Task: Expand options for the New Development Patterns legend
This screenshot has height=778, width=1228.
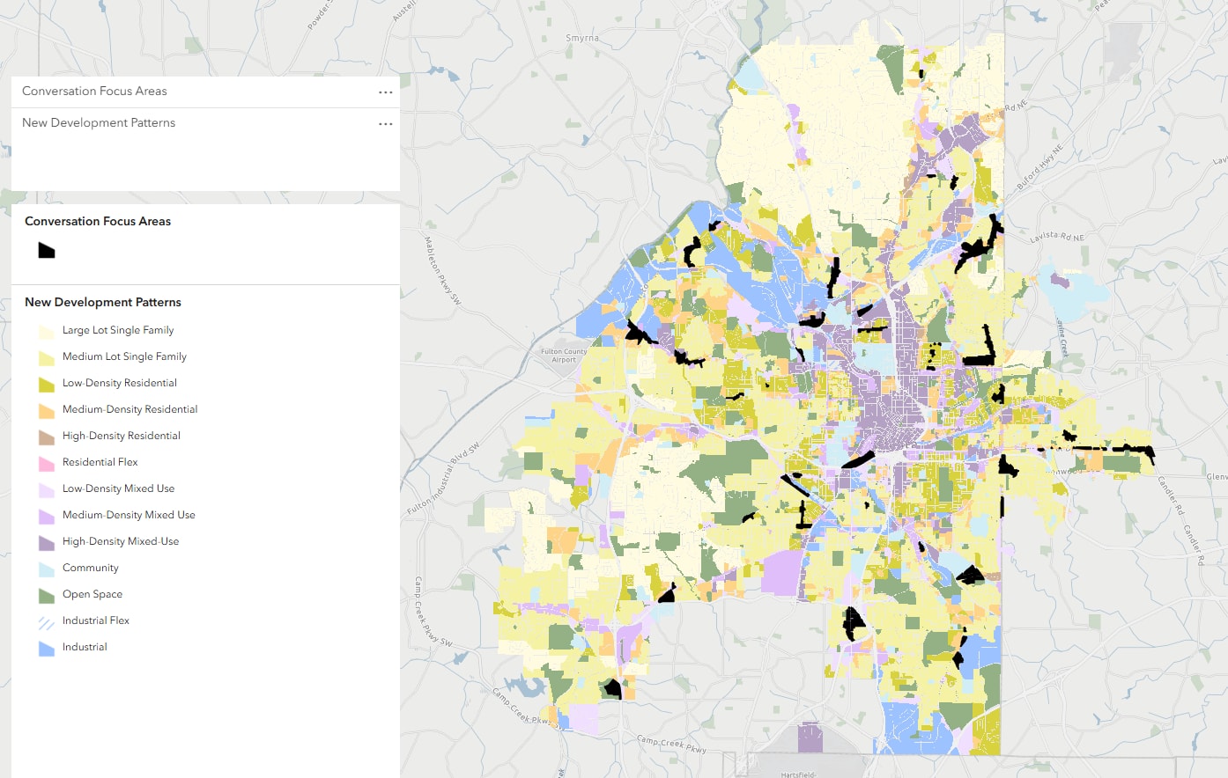Action: point(385,123)
